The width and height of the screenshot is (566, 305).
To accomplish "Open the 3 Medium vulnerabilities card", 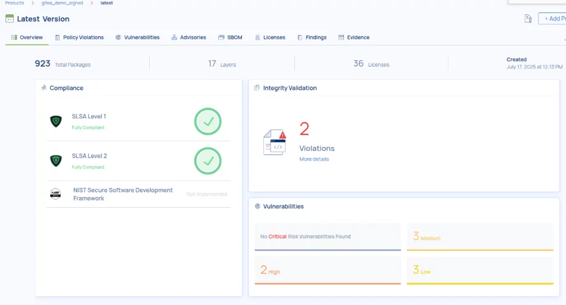I will point(480,237).
